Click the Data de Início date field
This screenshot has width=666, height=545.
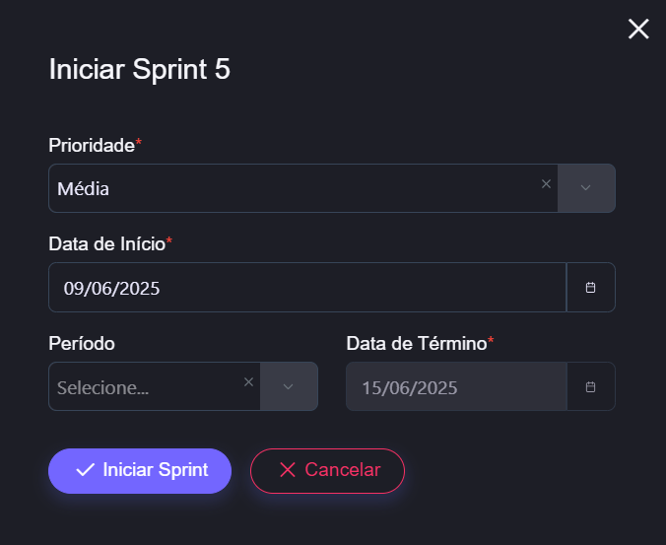pyautogui.click(x=307, y=288)
